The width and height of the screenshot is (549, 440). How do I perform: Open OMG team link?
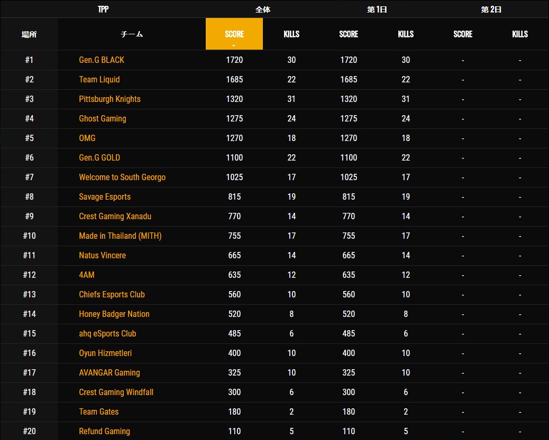pyautogui.click(x=87, y=138)
